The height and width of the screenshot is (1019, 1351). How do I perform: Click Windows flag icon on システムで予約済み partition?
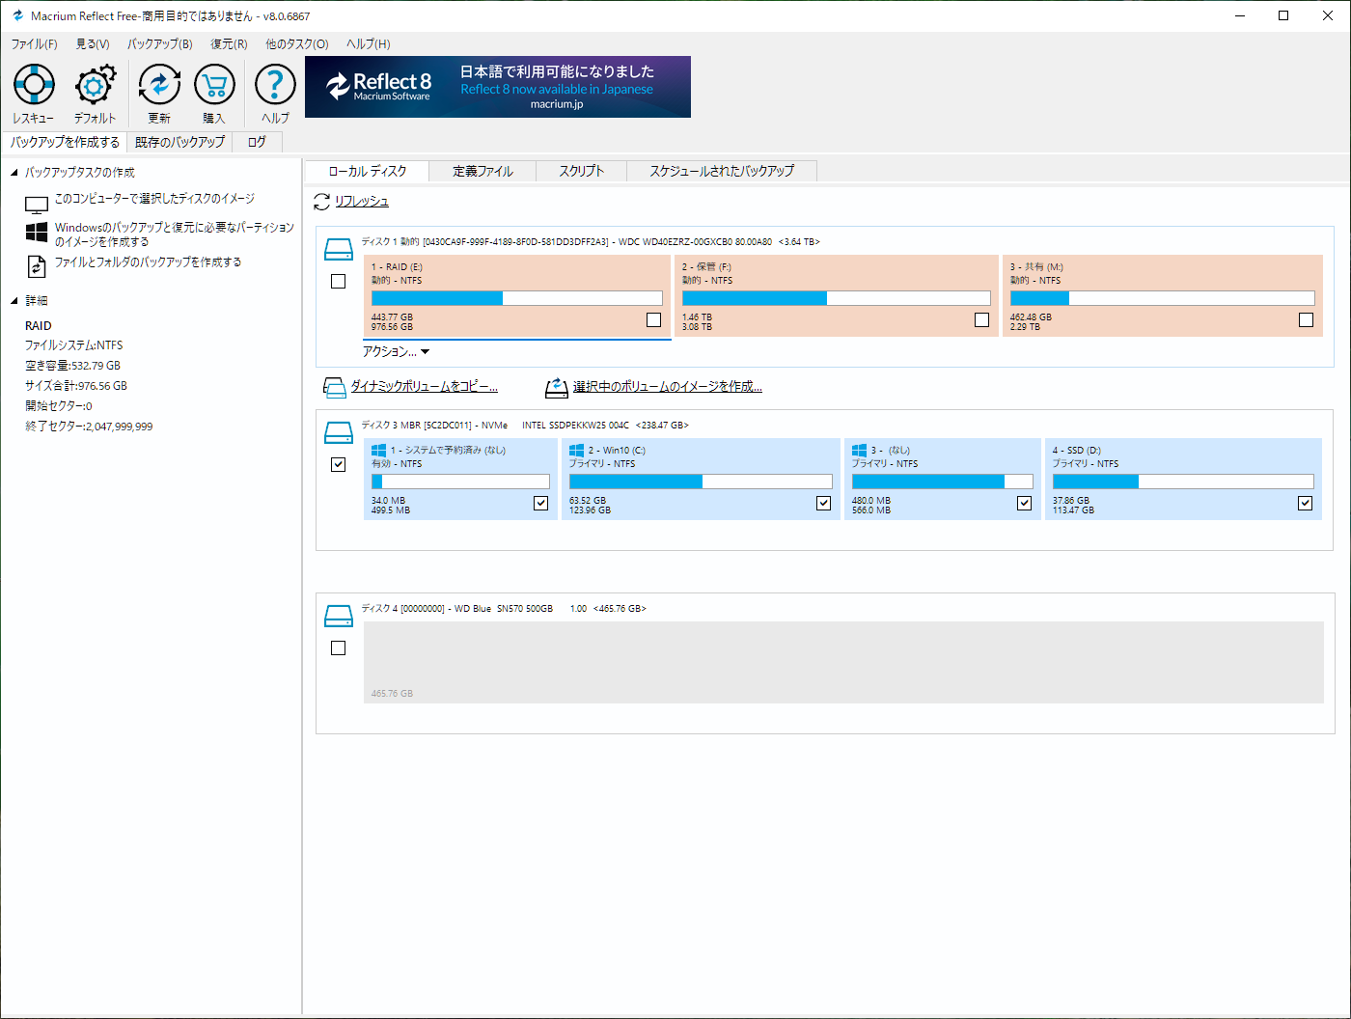pyautogui.click(x=379, y=450)
